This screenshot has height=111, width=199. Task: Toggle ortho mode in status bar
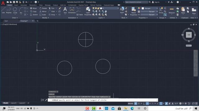tap(144, 104)
